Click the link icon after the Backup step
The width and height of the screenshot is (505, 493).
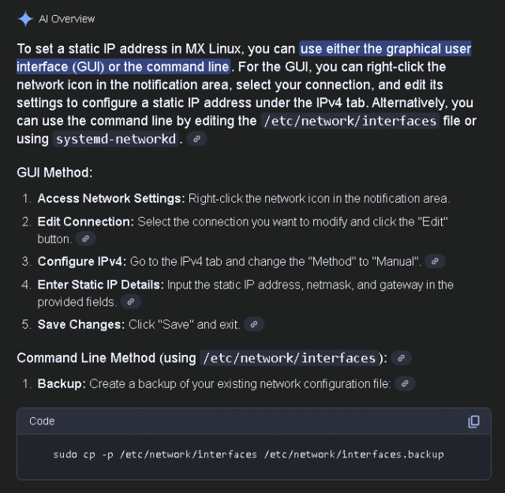tap(404, 384)
